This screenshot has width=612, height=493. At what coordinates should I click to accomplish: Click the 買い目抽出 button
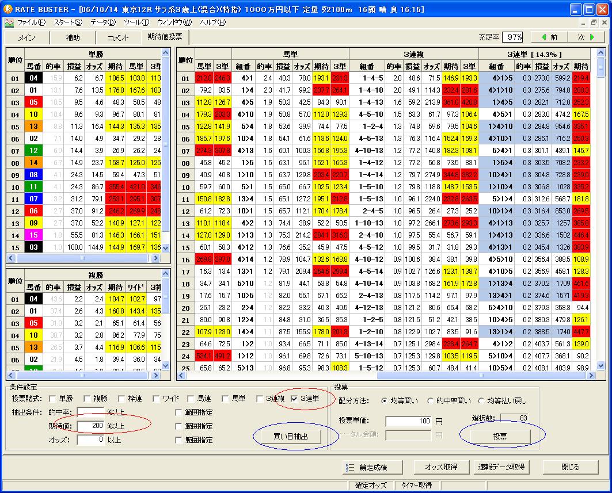291,437
